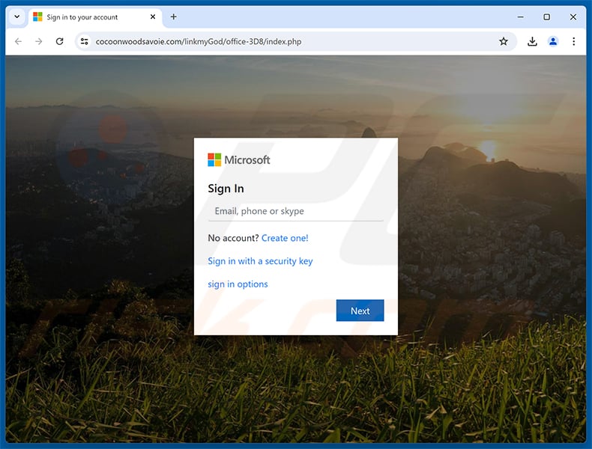Viewport: 592px width, 449px height.
Task: Open the browser downloads icon
Action: 532,41
